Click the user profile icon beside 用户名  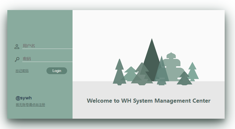pyautogui.click(x=17, y=46)
